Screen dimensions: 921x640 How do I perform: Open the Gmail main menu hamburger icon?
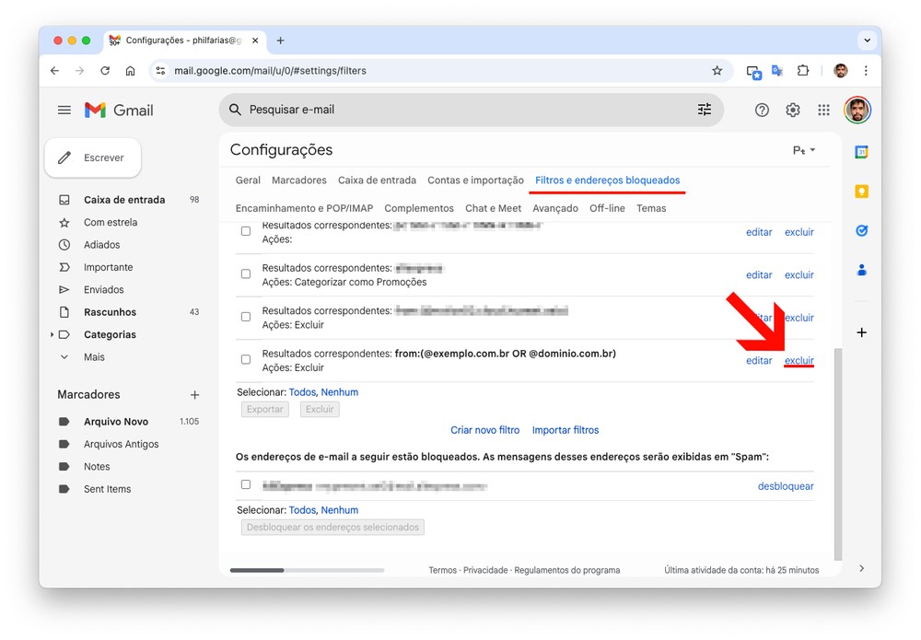click(x=64, y=110)
